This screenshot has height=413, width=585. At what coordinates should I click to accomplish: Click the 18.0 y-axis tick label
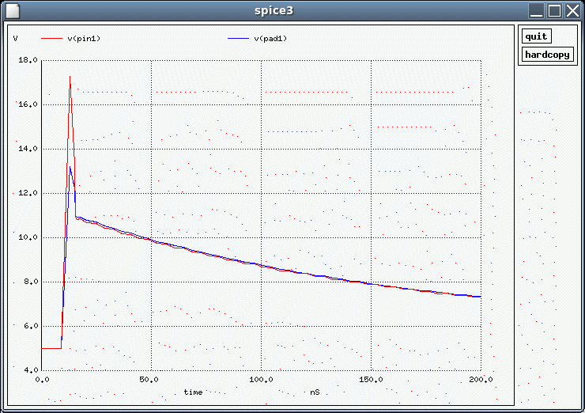click(28, 60)
